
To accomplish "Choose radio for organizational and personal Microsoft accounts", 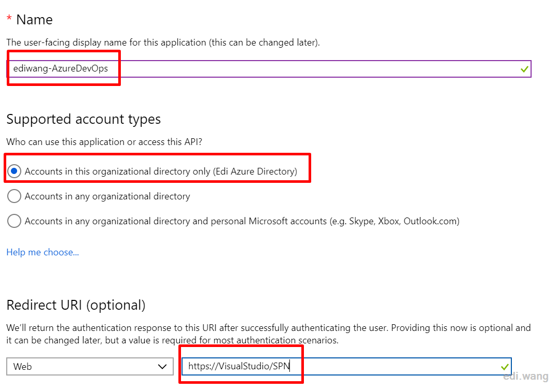I will [x=14, y=221].
